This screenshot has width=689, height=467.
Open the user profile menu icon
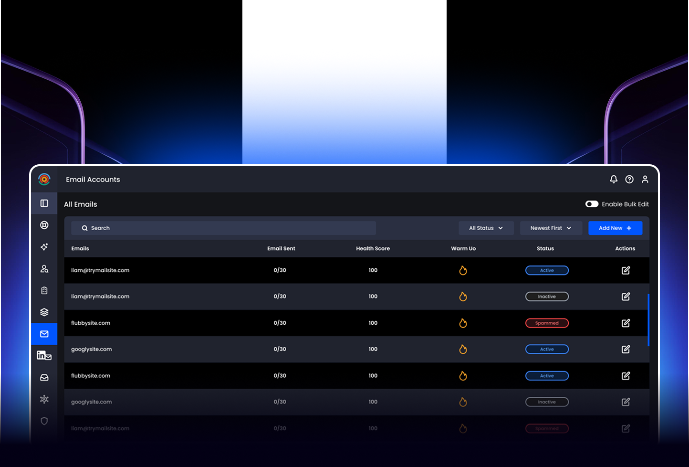coord(645,179)
